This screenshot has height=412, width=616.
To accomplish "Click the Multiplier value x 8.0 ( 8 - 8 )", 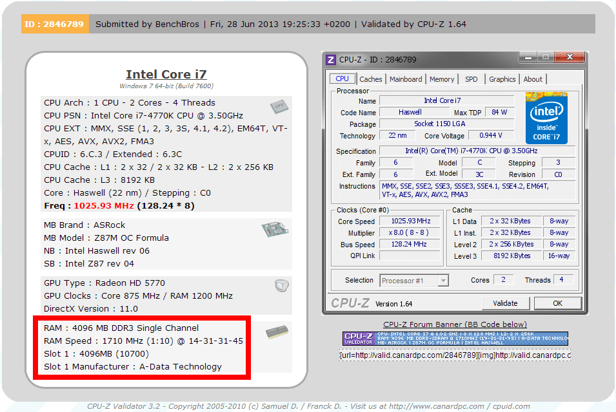I will tap(410, 232).
